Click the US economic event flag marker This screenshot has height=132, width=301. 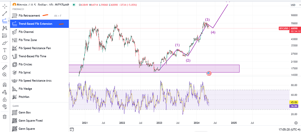click(209, 73)
